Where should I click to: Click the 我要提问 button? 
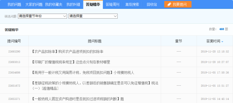tap(178, 4)
